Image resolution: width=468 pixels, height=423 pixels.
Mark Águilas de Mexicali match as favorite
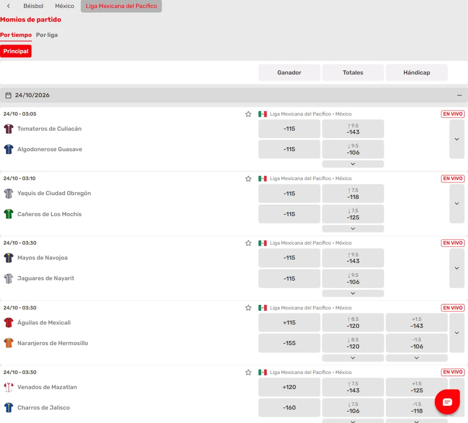click(x=248, y=308)
